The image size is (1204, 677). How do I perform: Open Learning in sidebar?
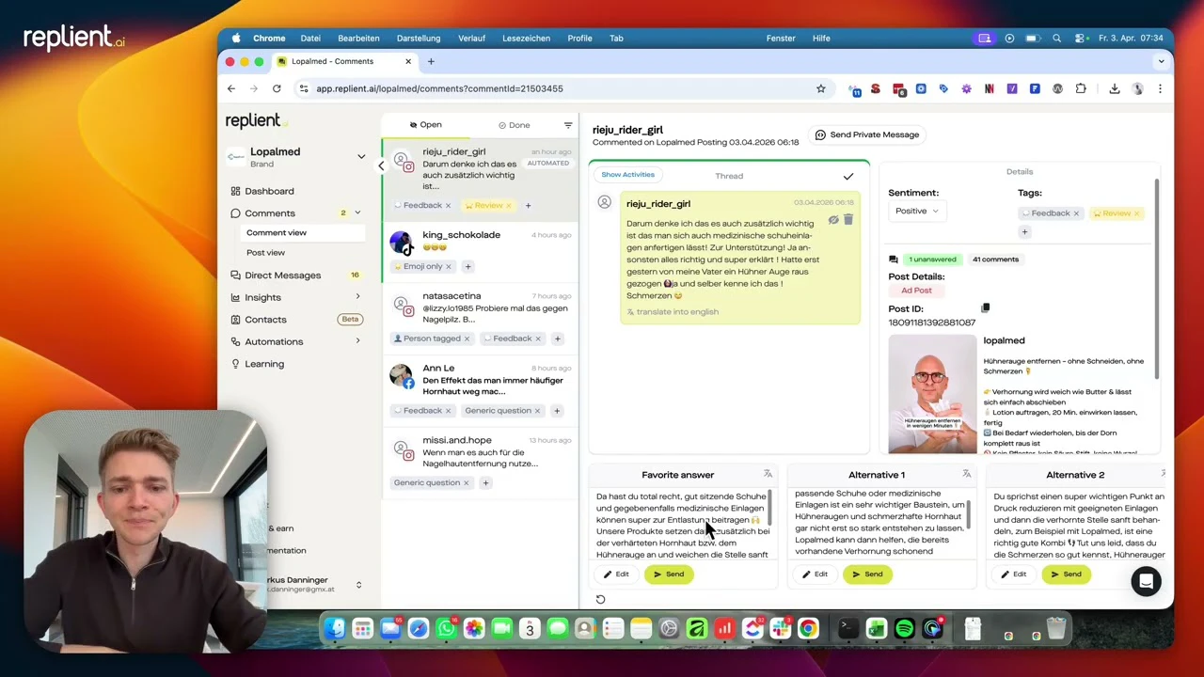click(264, 364)
